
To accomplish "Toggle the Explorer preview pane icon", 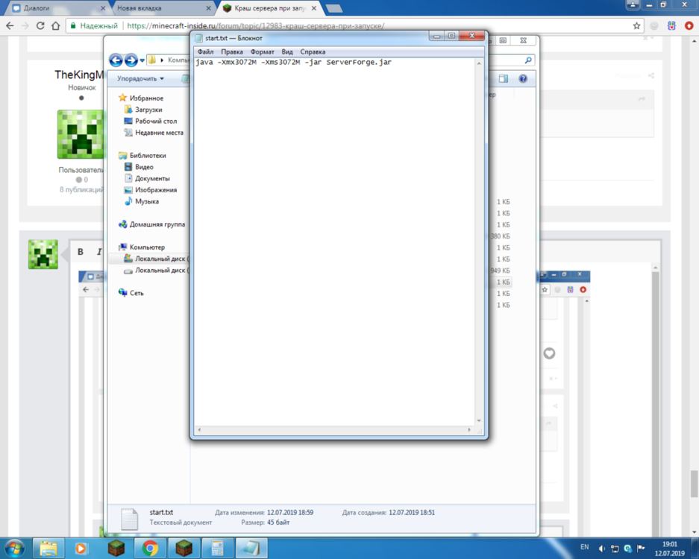I will coord(504,79).
